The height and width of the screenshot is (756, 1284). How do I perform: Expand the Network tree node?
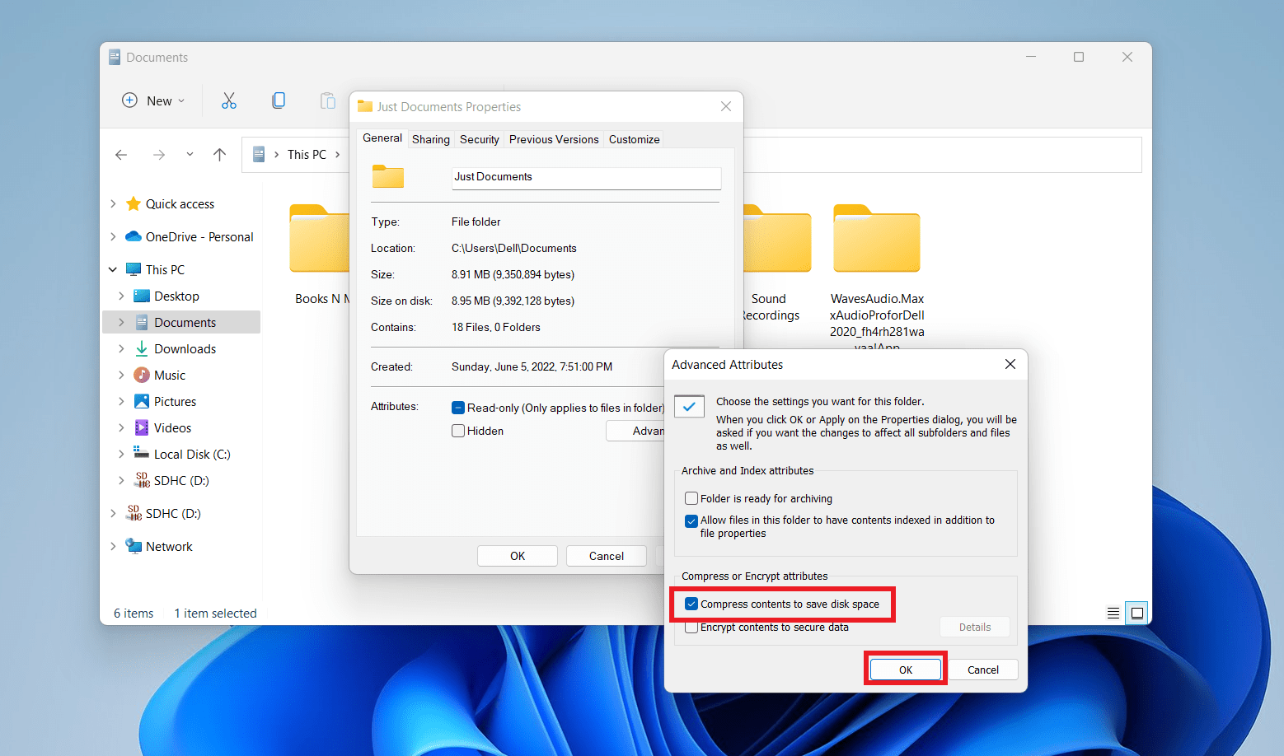pyautogui.click(x=113, y=546)
